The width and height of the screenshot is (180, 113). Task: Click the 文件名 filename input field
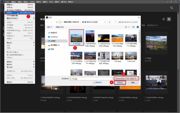[x=90, y=79]
